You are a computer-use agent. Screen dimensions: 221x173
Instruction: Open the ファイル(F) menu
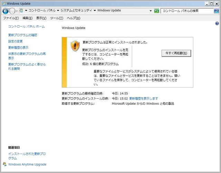click(11, 18)
